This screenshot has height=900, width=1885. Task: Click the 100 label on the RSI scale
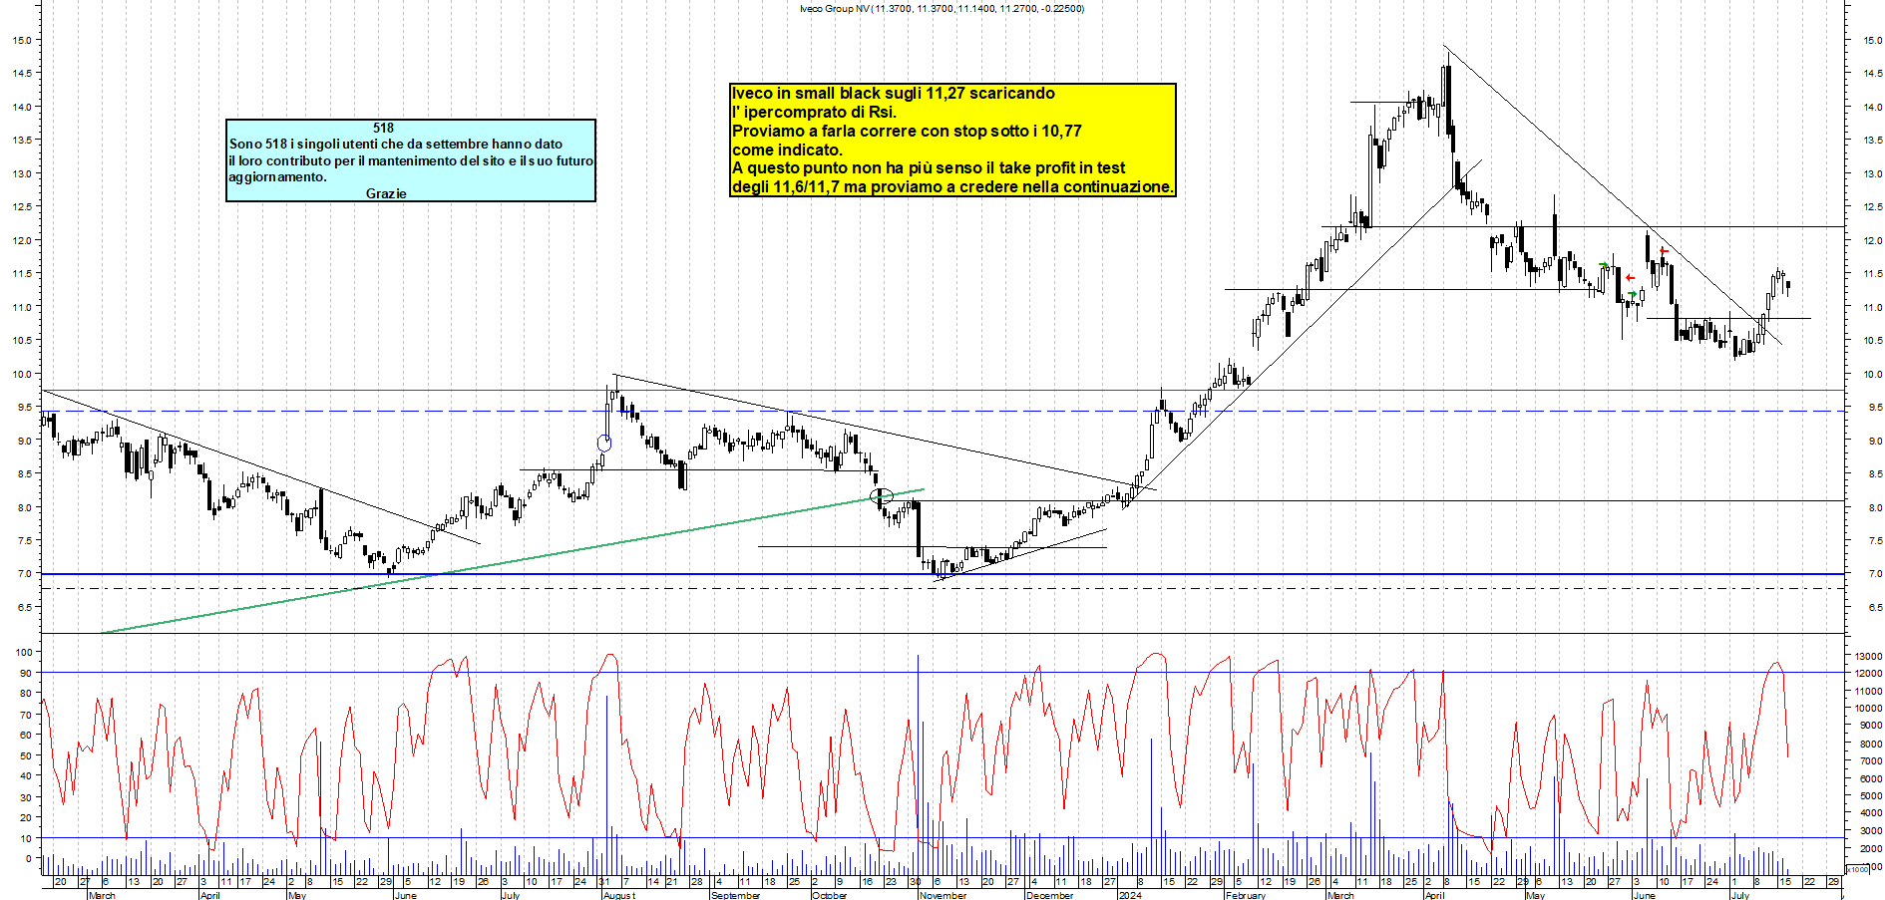pos(24,652)
